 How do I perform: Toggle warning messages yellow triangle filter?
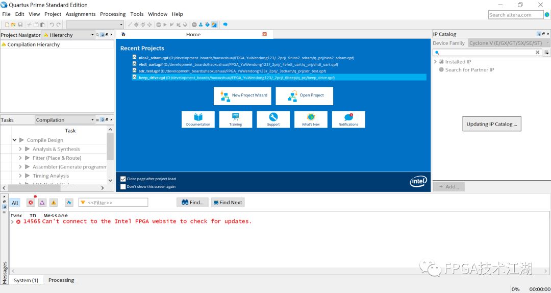click(x=54, y=203)
